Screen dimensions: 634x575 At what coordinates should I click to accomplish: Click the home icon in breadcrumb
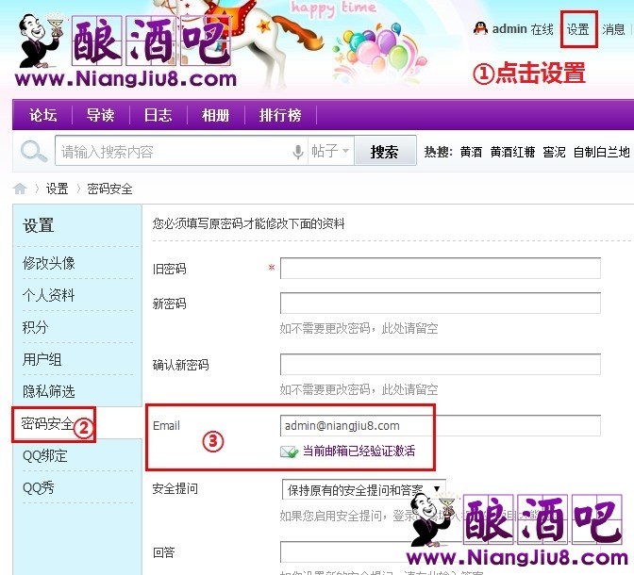click(20, 189)
